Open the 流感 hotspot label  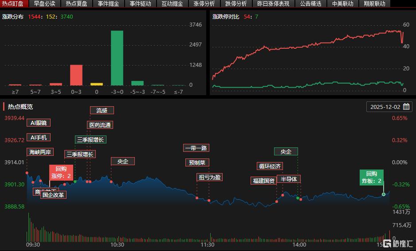point(102,110)
